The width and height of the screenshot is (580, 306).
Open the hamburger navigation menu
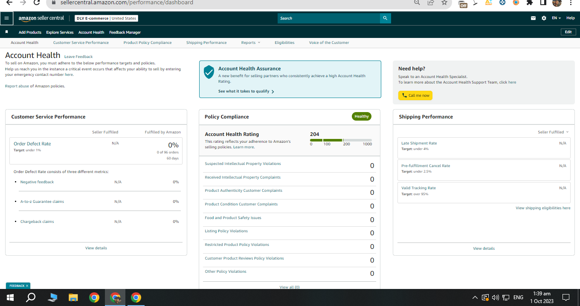[6, 18]
